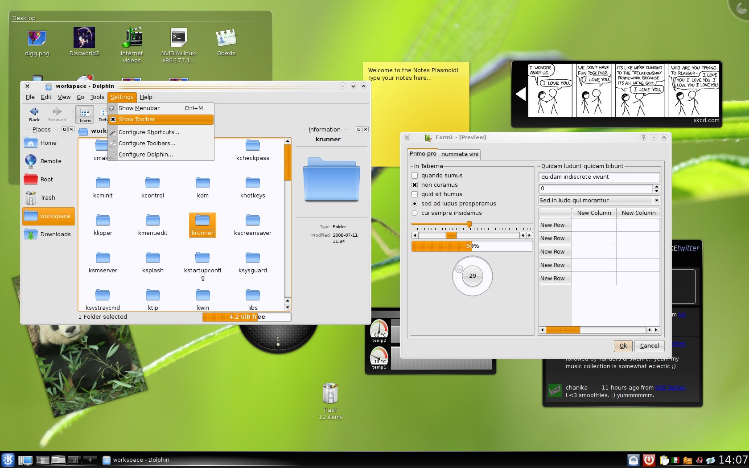The width and height of the screenshot is (749, 468).
Task: Click the show desktop monitor icon in panel
Action: tap(25, 460)
